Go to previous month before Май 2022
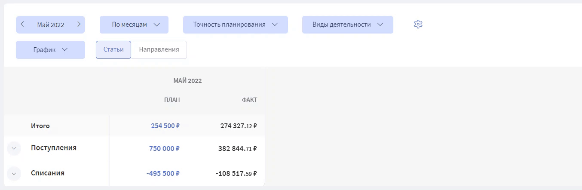Screen dimensions: 582x190 point(22,25)
